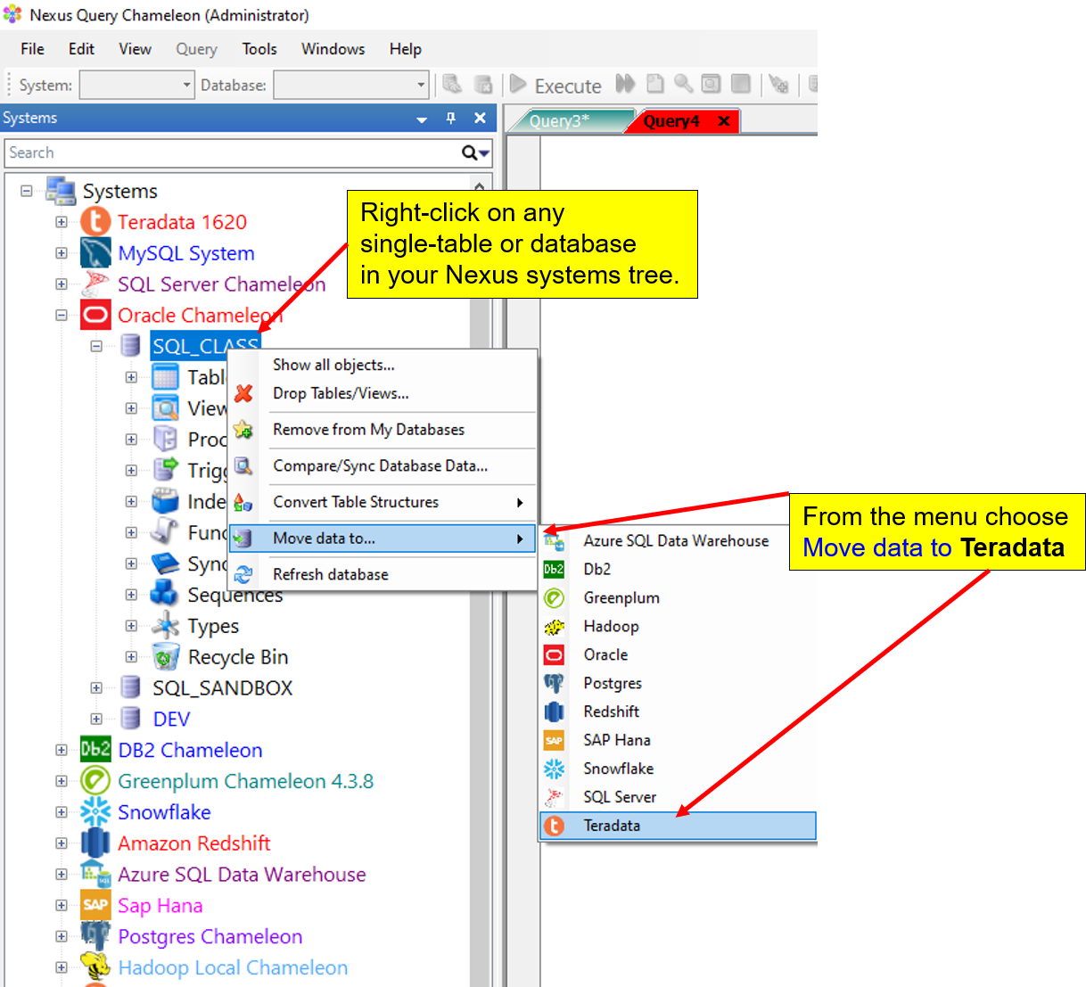1086x987 pixels.
Task: Click the Snowflake system icon in tree
Action: tap(95, 812)
